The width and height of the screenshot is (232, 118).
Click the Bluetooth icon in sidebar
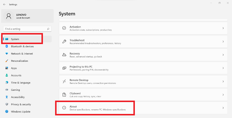coord(7,46)
